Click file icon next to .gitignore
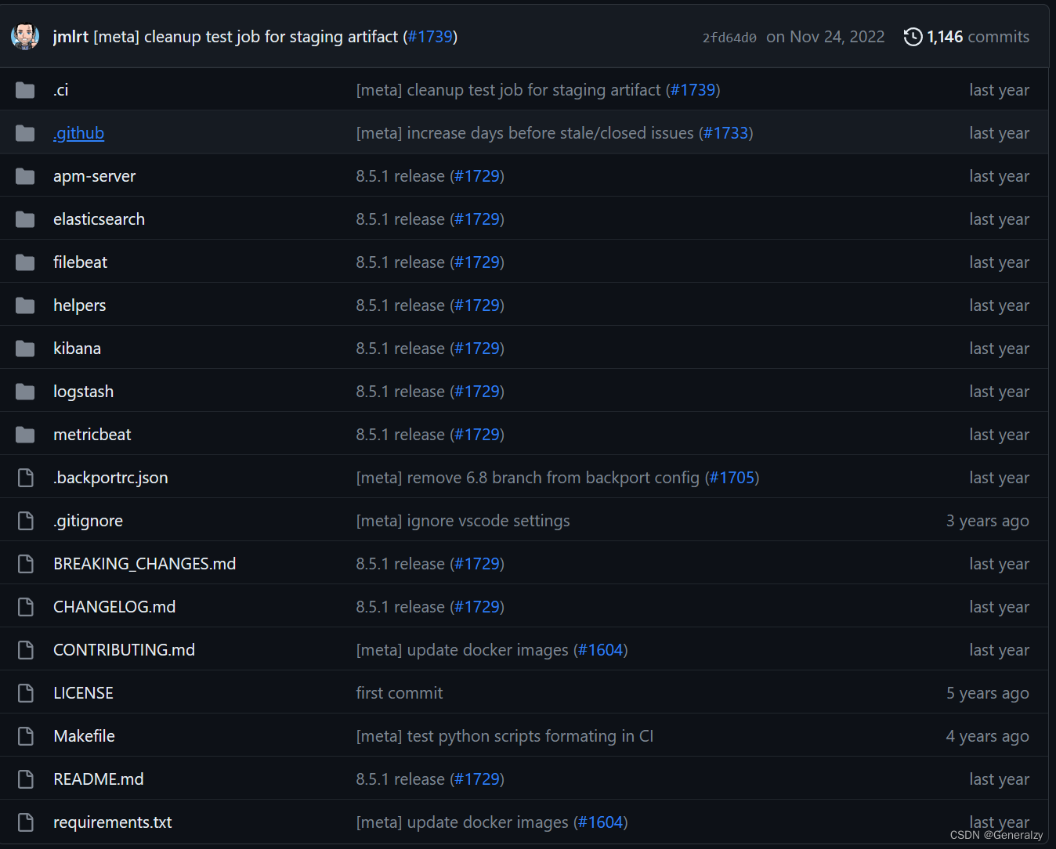Screen dimensions: 1056x849 pos(26,521)
